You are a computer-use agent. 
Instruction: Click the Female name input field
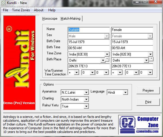click(x=132, y=30)
